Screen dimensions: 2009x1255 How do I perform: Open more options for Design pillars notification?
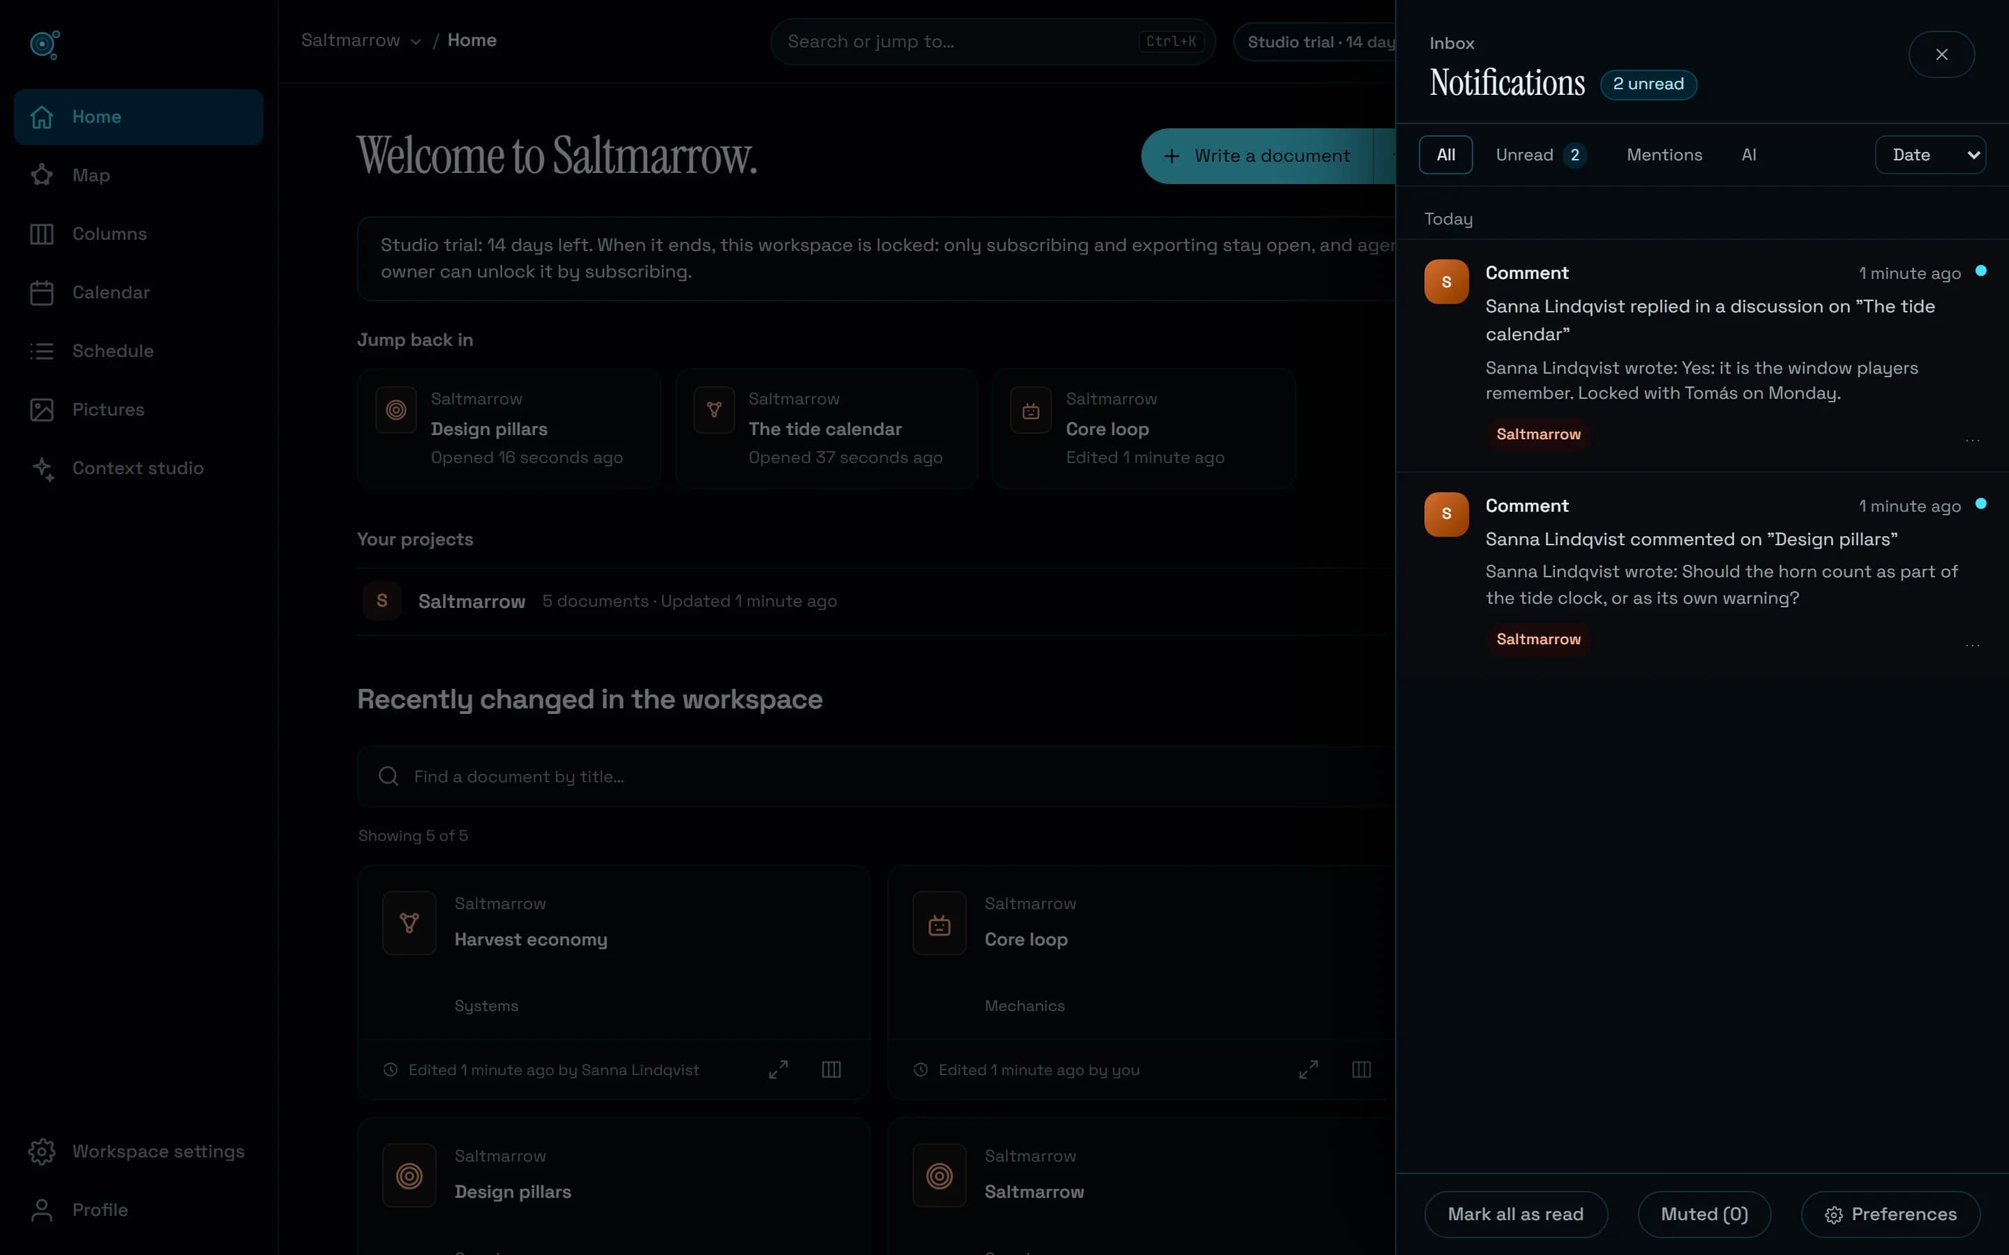(x=1973, y=645)
